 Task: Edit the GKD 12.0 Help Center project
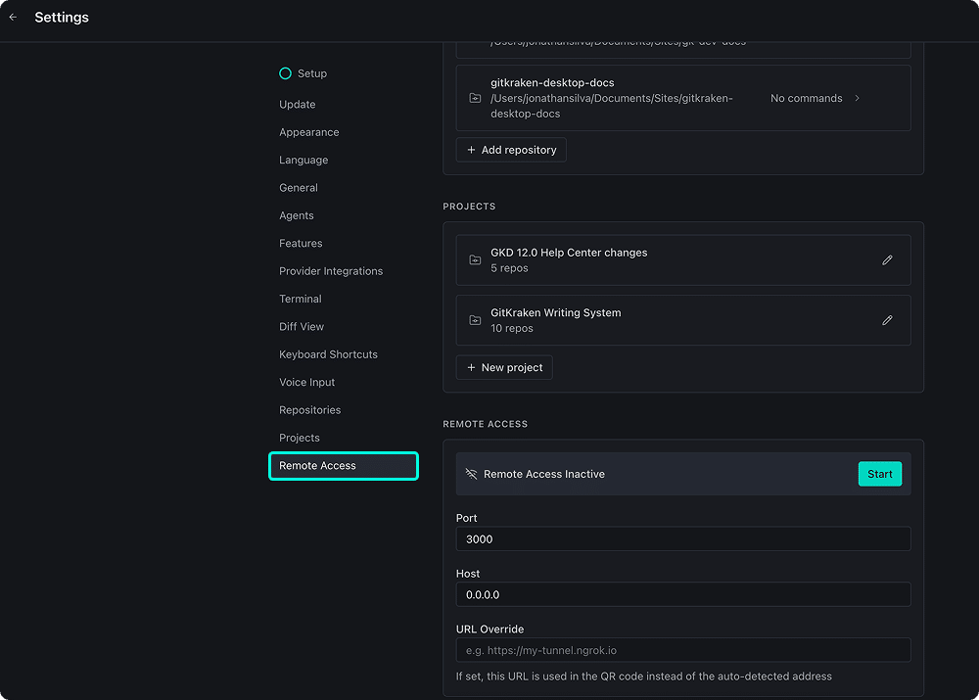[887, 259]
